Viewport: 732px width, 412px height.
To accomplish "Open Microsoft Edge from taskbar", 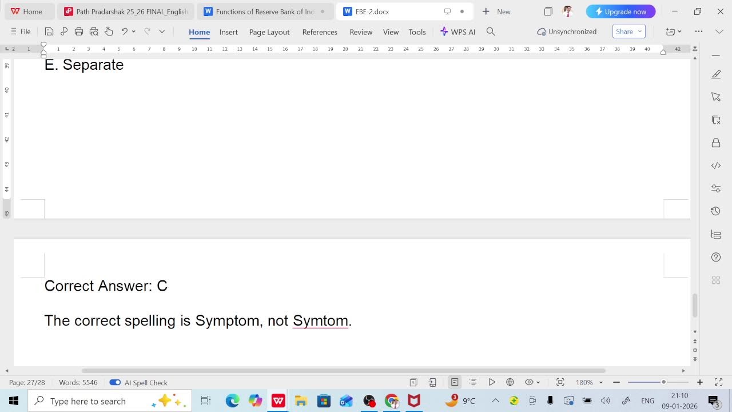I will 232,401.
